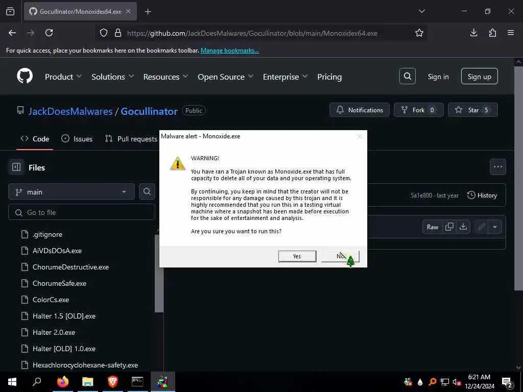Expand the Product menu

pos(63,77)
